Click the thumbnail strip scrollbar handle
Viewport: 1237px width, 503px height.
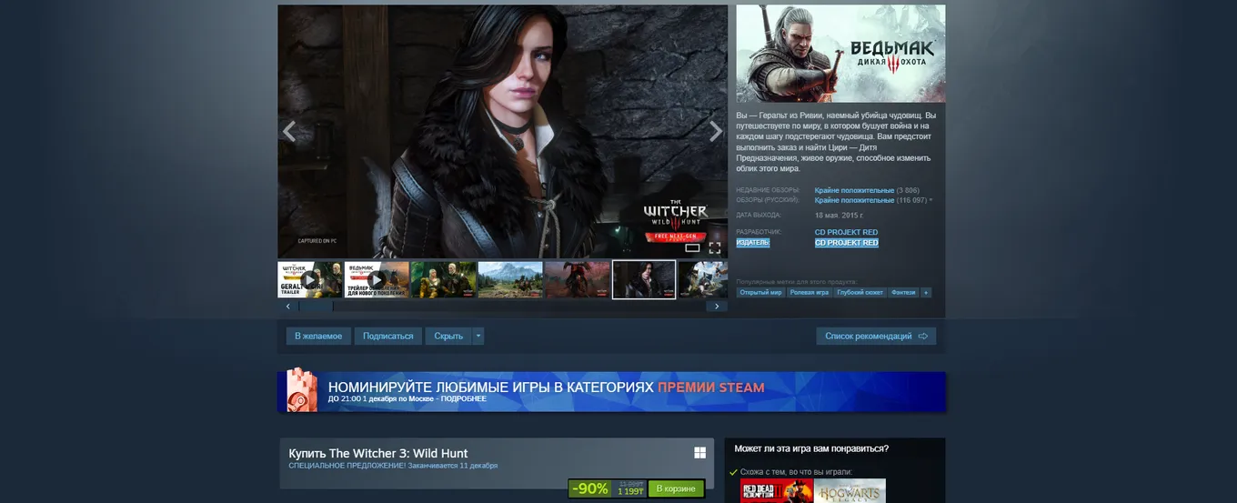click(x=316, y=307)
